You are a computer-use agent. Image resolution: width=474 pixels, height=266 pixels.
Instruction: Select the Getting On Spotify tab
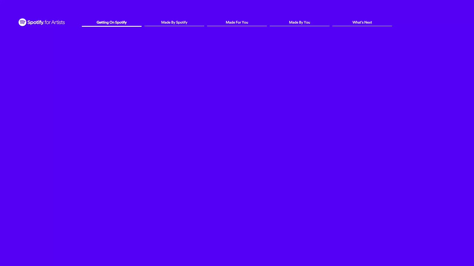pyautogui.click(x=111, y=23)
